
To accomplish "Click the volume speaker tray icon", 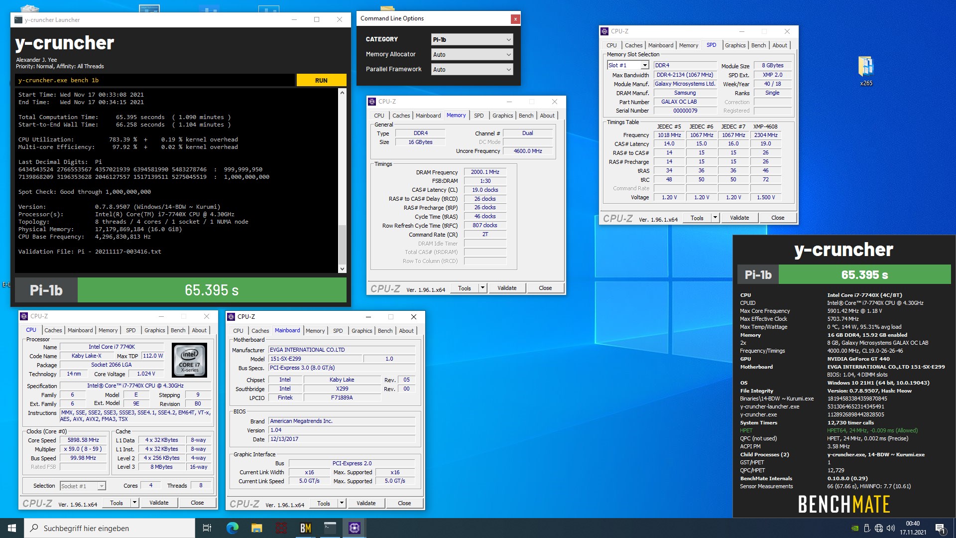I will coord(891,529).
